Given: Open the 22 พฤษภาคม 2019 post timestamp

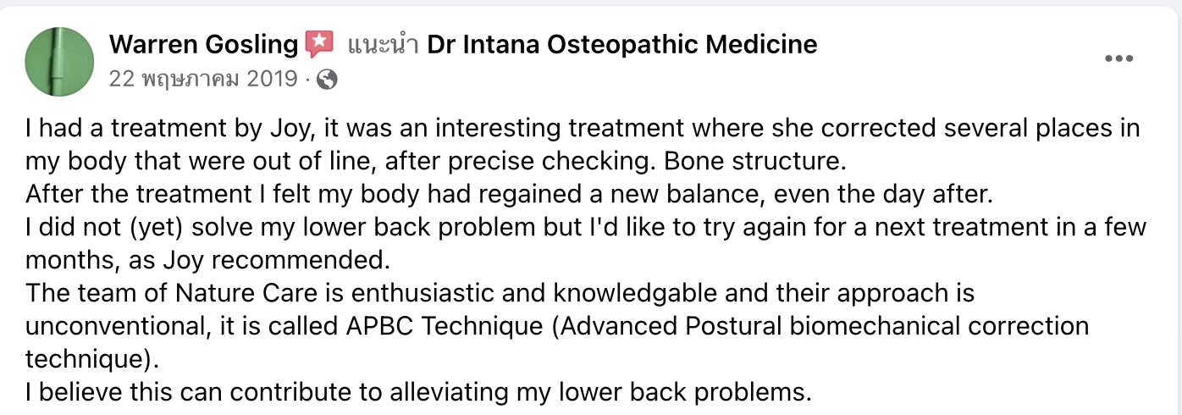Looking at the screenshot, I should (x=203, y=80).
